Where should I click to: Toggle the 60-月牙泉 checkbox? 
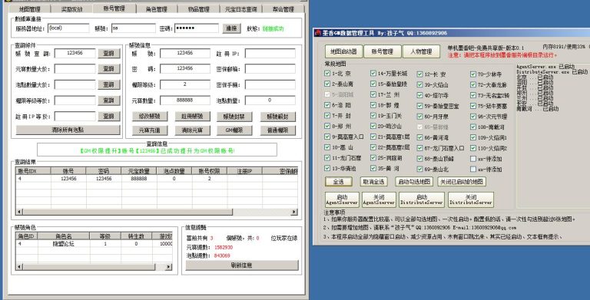(420, 117)
